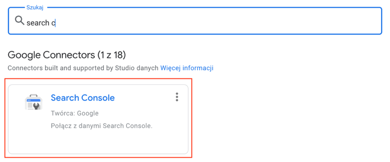
Task: Click "Połącz z danymi Search Console." description
Action: point(102,125)
